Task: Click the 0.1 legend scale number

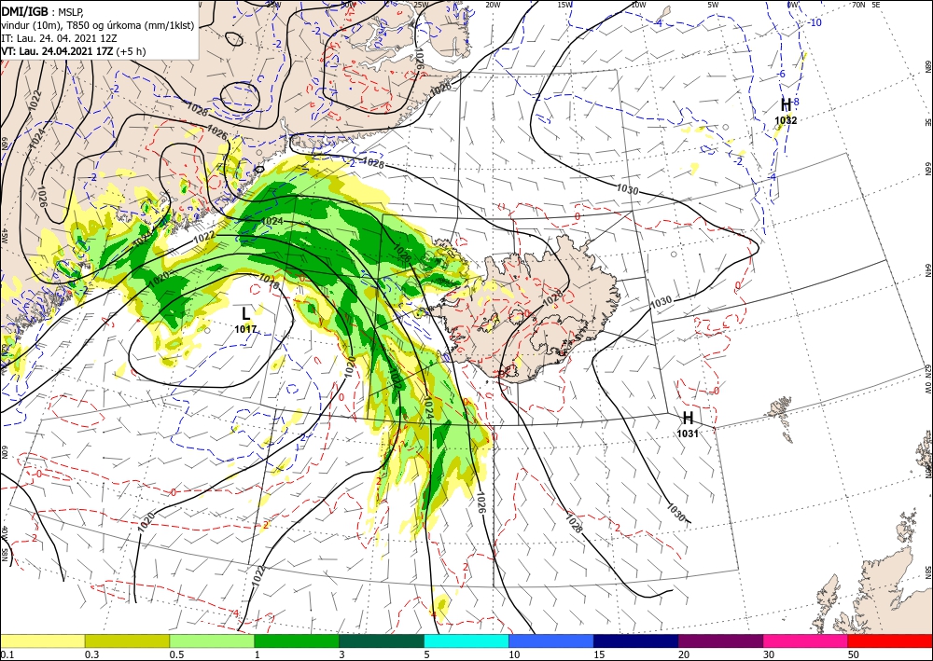Action: point(6,654)
